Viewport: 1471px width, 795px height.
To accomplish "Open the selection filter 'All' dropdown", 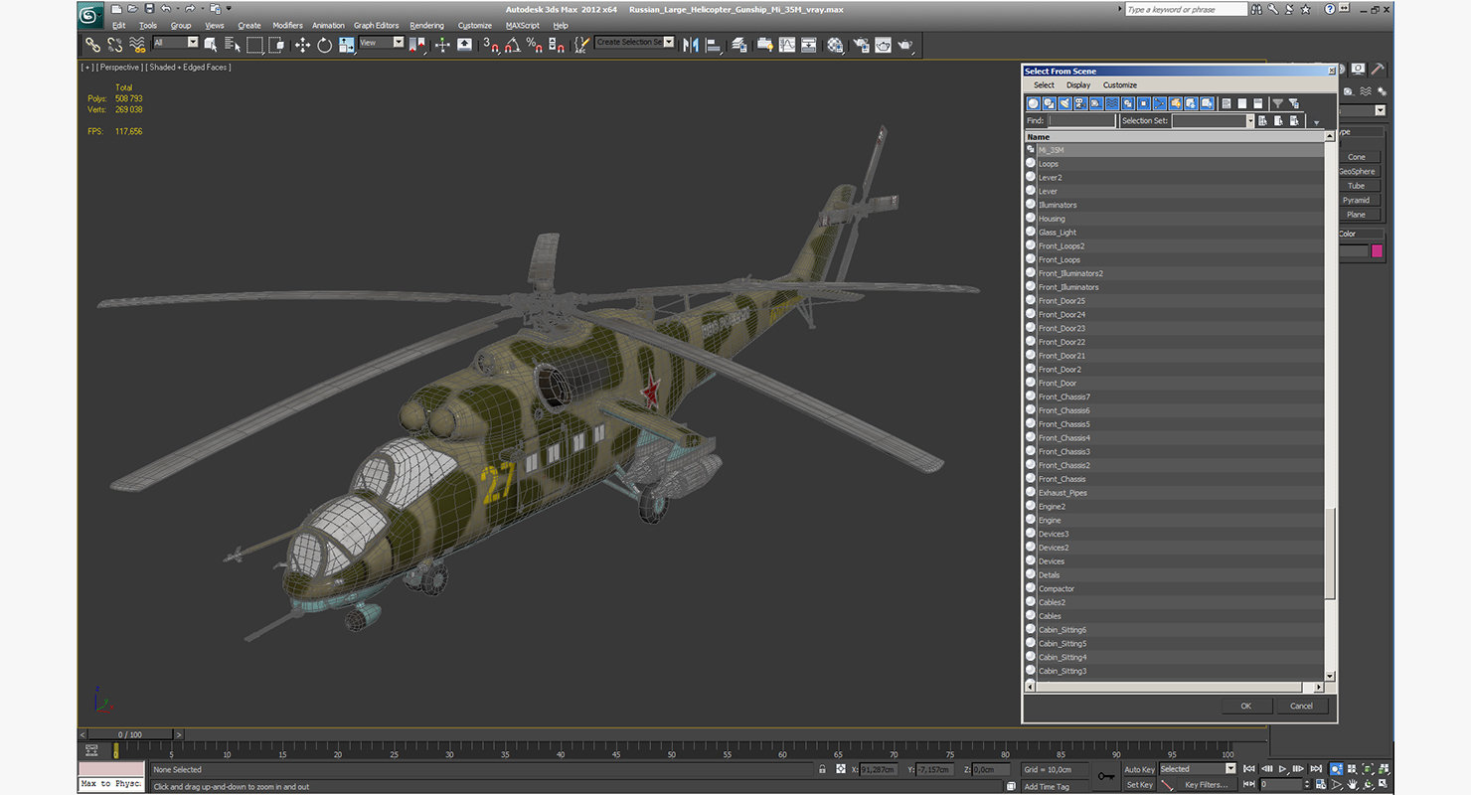I will [176, 43].
